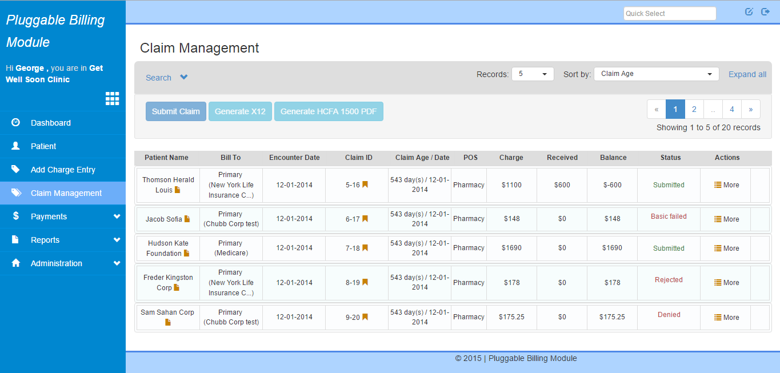Click Generate HCFA 1500 PDF button

click(x=329, y=111)
